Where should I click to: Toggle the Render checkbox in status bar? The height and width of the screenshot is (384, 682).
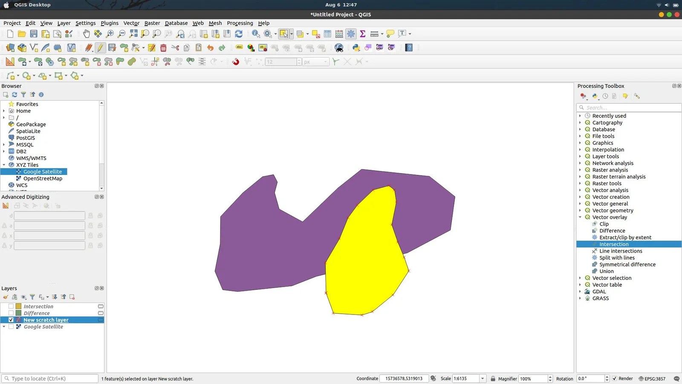(614, 378)
